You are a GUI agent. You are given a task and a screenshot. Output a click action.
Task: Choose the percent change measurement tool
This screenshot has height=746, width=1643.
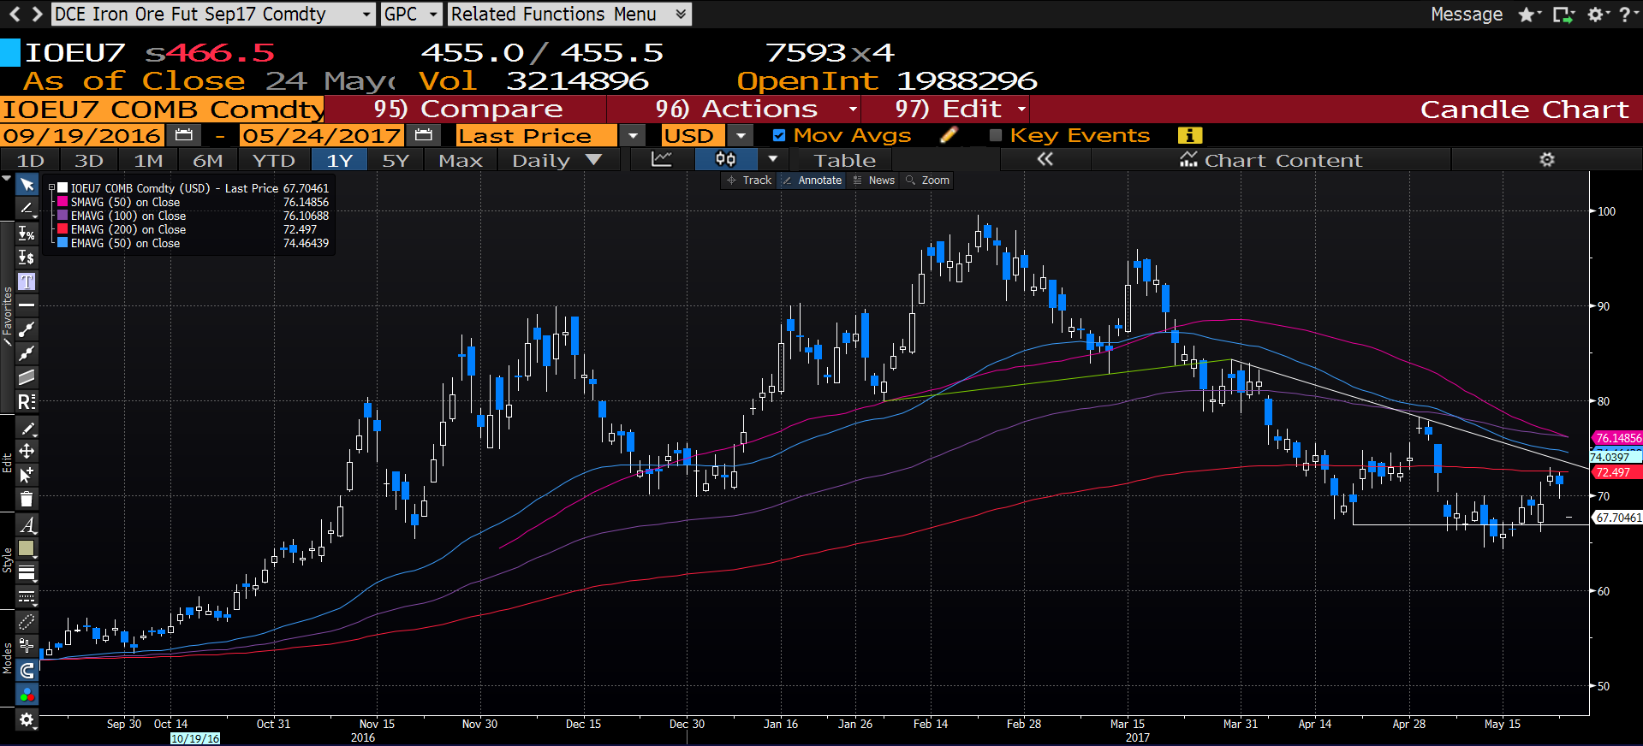point(27,234)
